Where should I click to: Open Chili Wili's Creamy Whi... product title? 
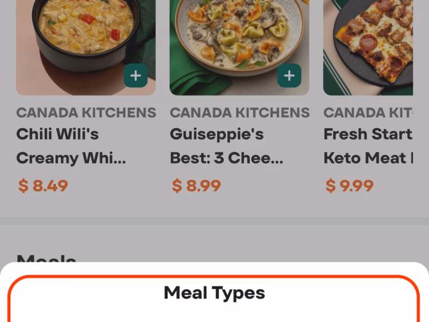[x=71, y=146]
